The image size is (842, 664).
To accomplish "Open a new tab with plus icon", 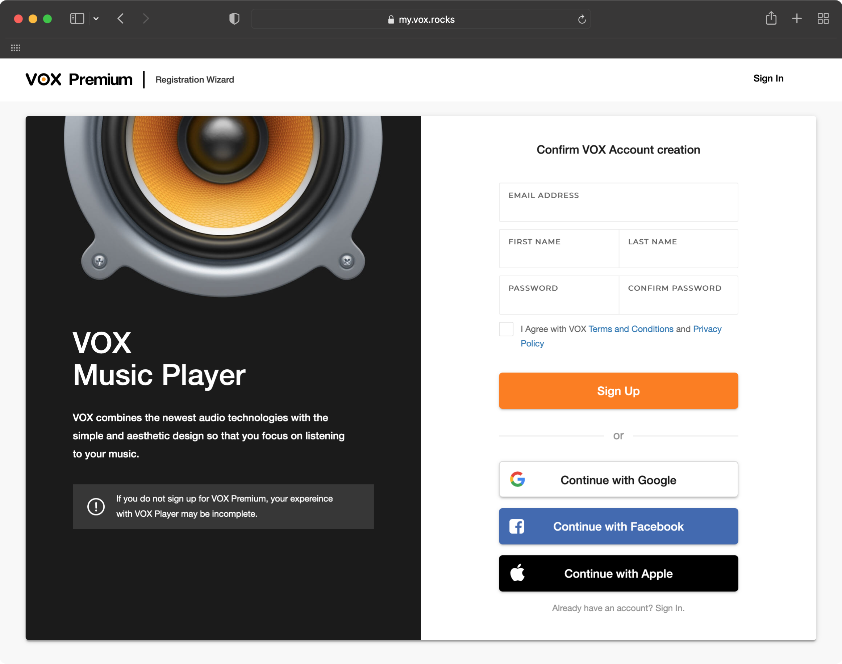I will point(796,18).
